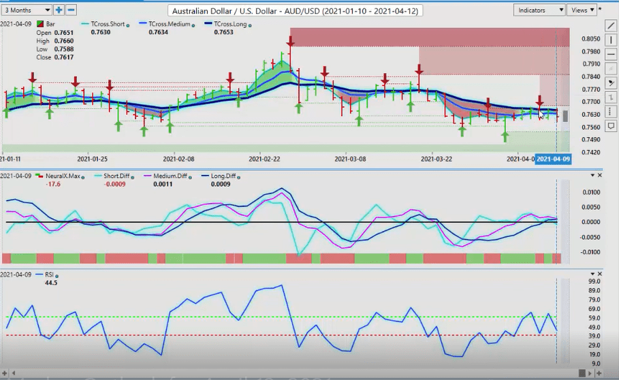The width and height of the screenshot is (619, 380).
Task: Select the vertical line drawing tool
Action: [610, 40]
